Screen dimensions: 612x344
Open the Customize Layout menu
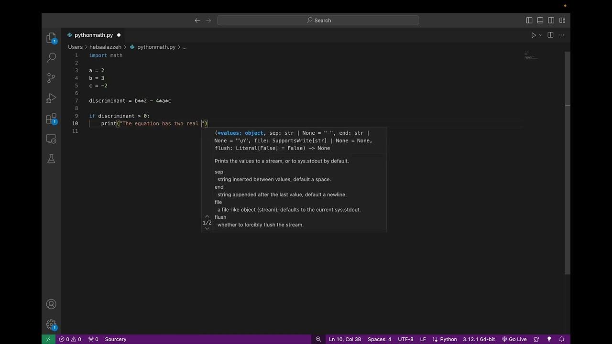[562, 20]
